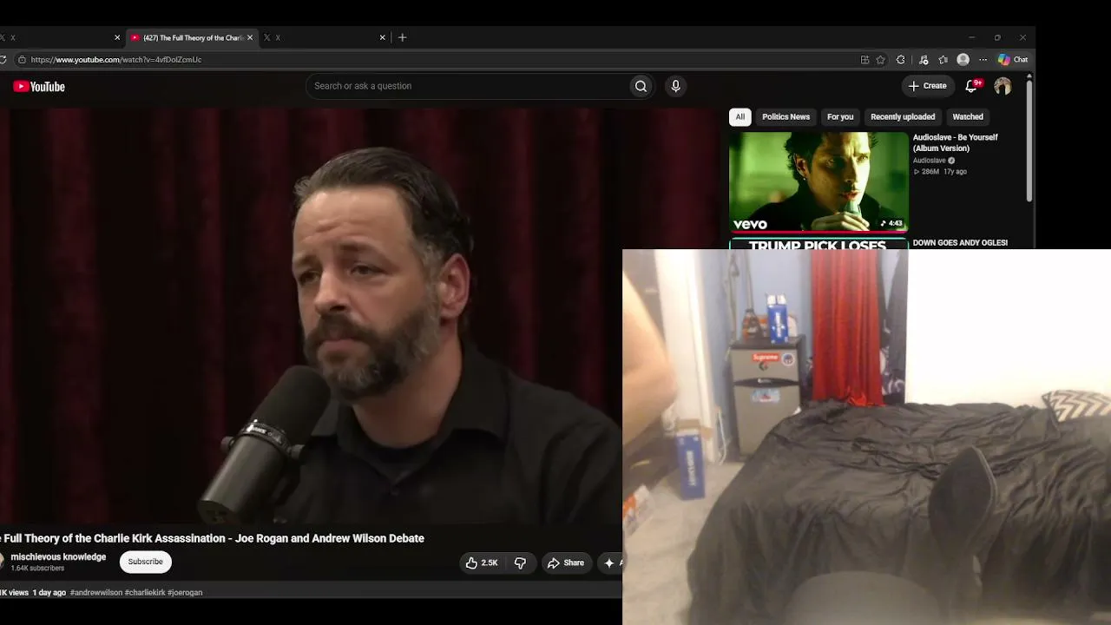Select the All filter chip
The width and height of the screenshot is (1111, 625).
[740, 116]
